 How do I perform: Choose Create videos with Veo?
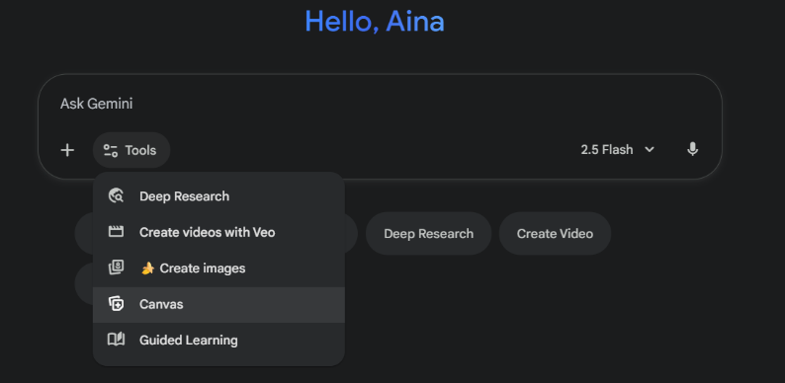[218, 232]
